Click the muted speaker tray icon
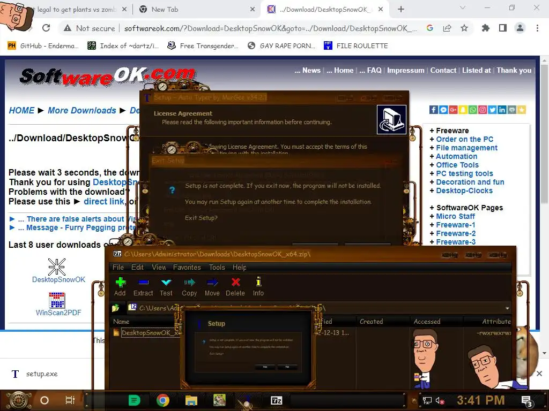 click(440, 400)
